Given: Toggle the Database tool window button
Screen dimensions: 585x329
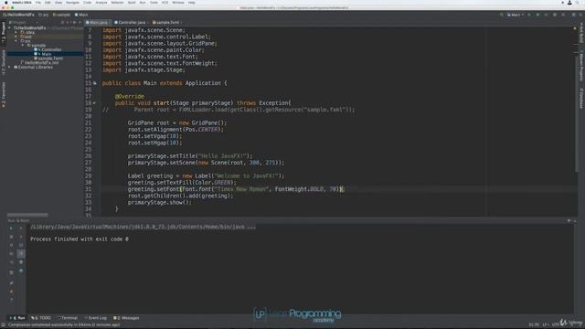Looking at the screenshot, I should (x=581, y=98).
